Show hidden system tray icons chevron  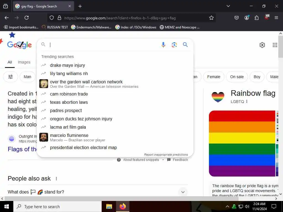pos(227,206)
